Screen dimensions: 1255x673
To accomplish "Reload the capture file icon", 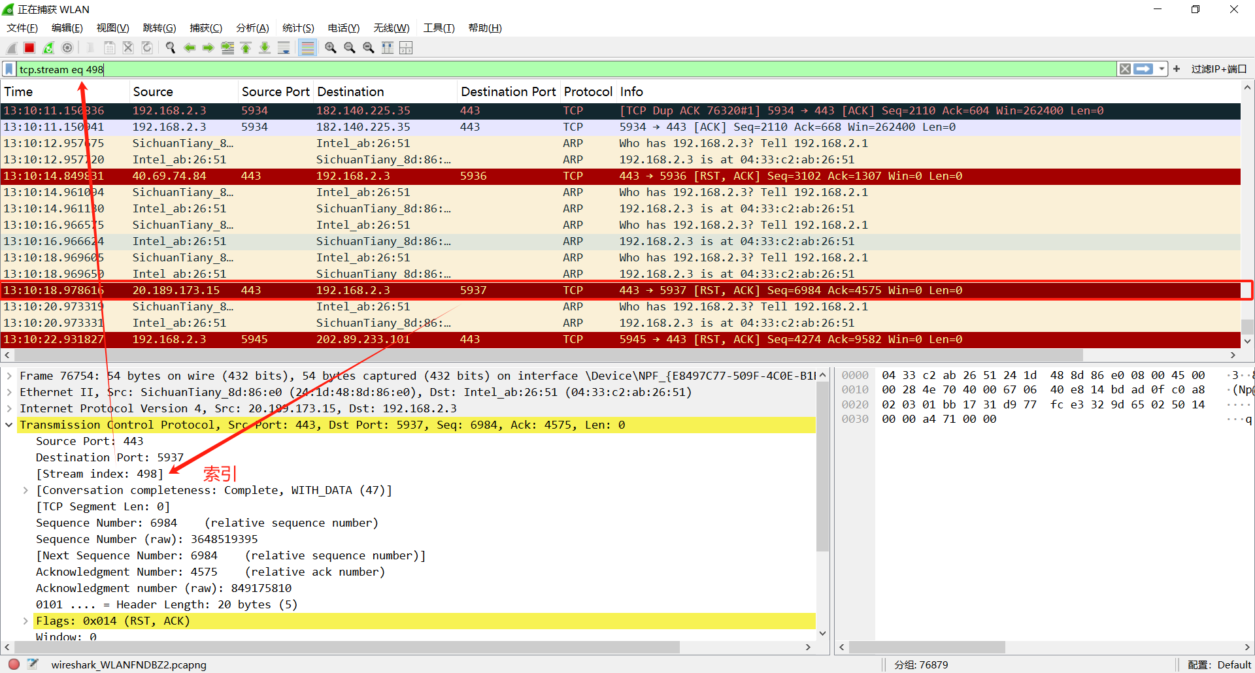I will (x=147, y=48).
